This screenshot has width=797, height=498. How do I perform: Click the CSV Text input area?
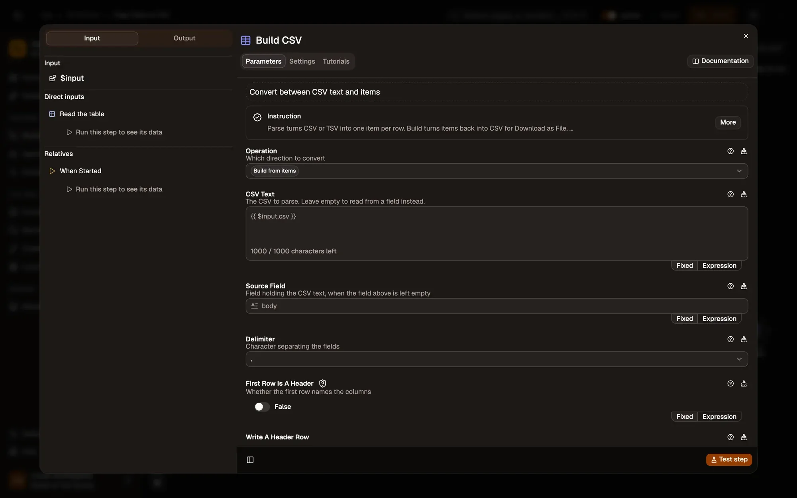(497, 233)
